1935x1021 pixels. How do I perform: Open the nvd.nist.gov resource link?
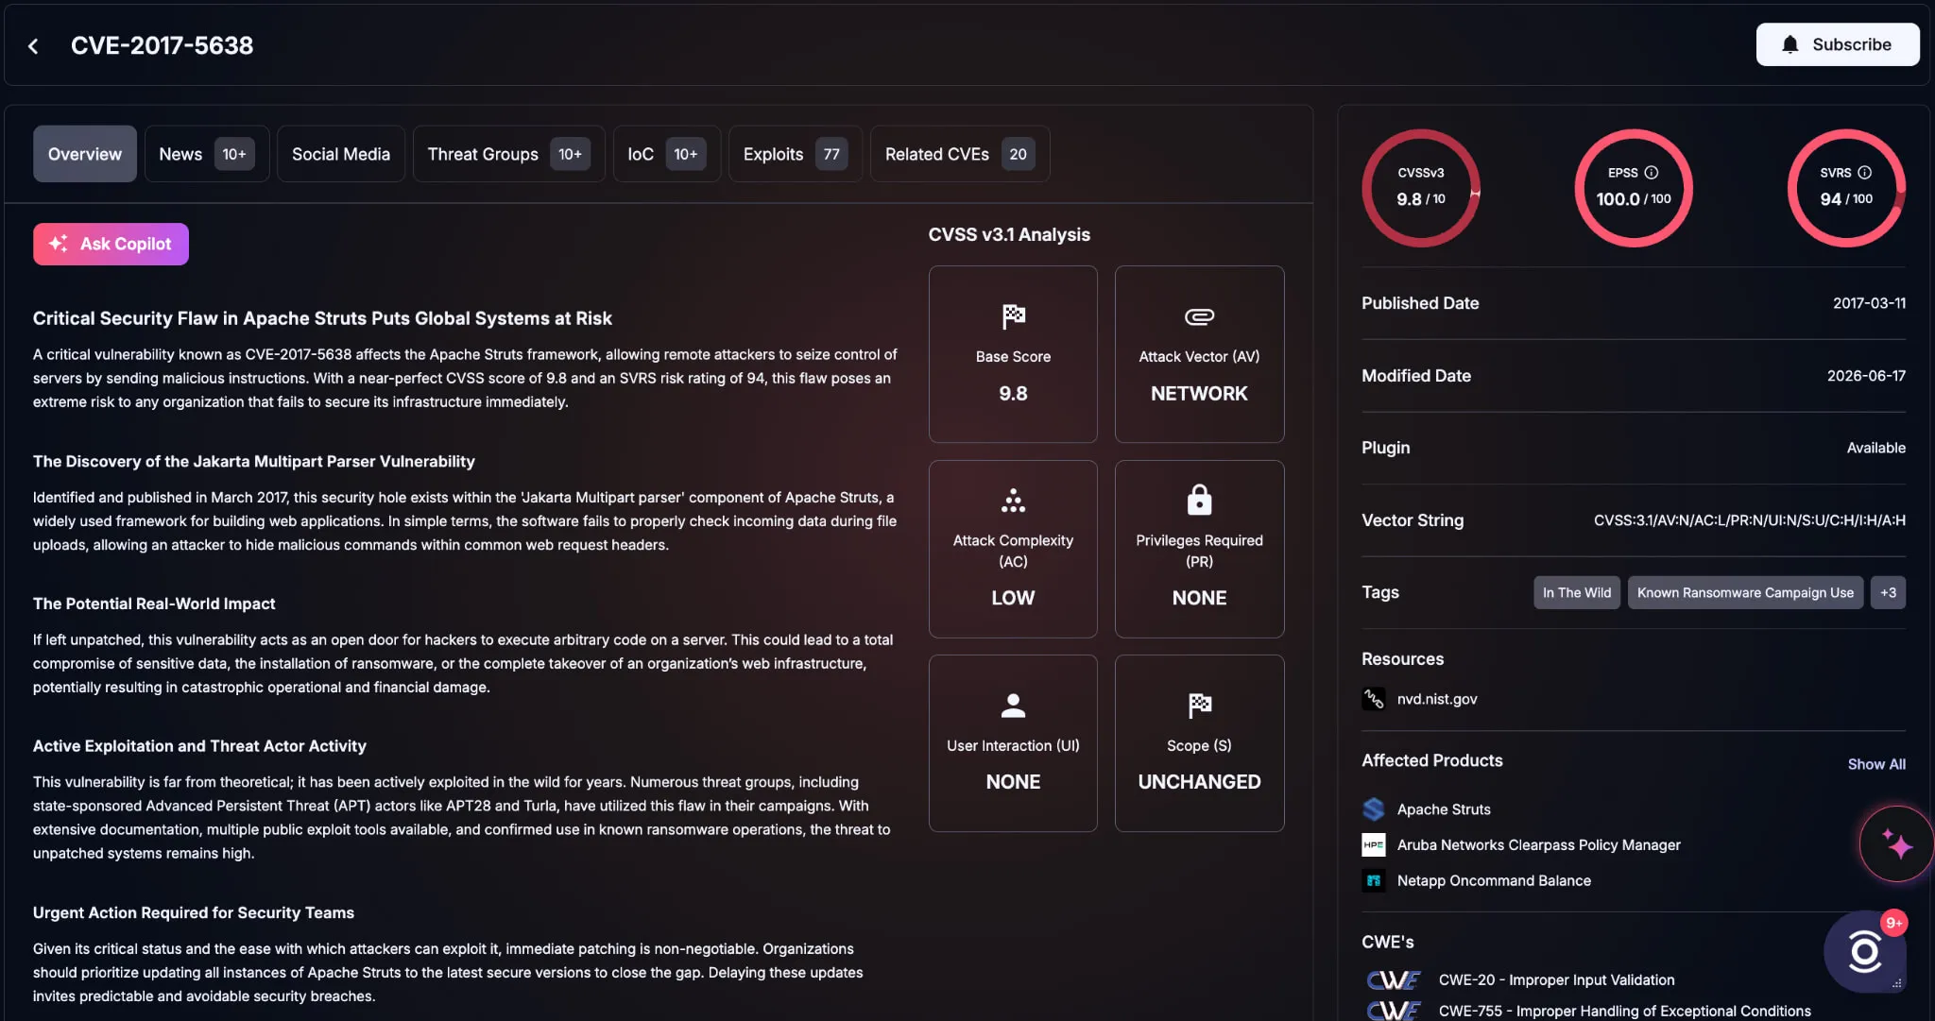coord(1436,699)
